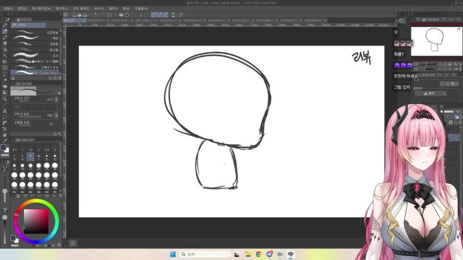
Task: Open the 레이어(L) menu
Action: click(x=62, y=9)
